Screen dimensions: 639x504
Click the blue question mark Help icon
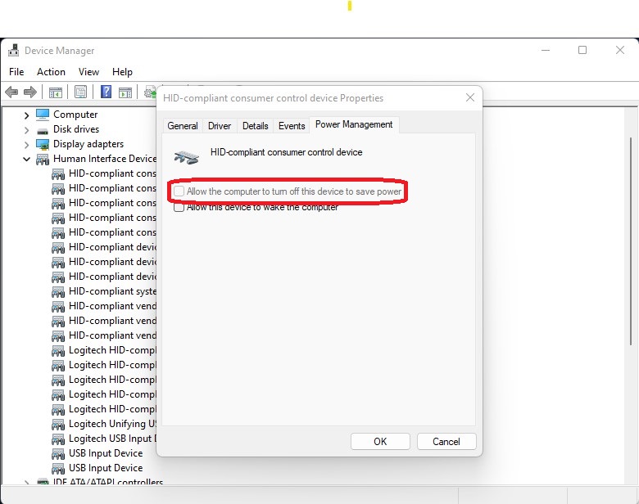tap(106, 92)
